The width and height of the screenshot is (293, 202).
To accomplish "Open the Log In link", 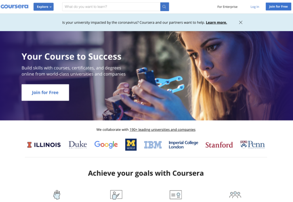I will pos(255,7).
